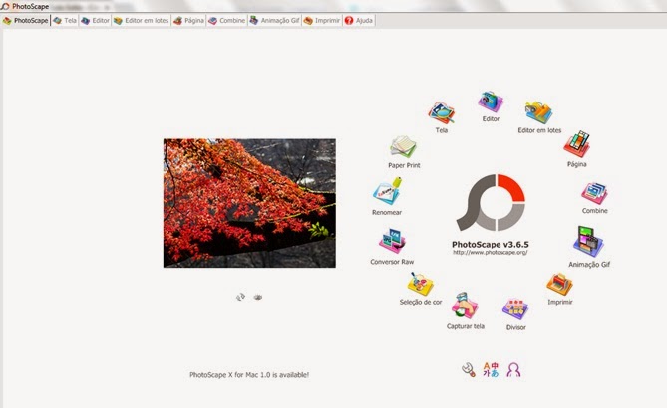
Task: Switch to the Editor tab
Action: (96, 20)
